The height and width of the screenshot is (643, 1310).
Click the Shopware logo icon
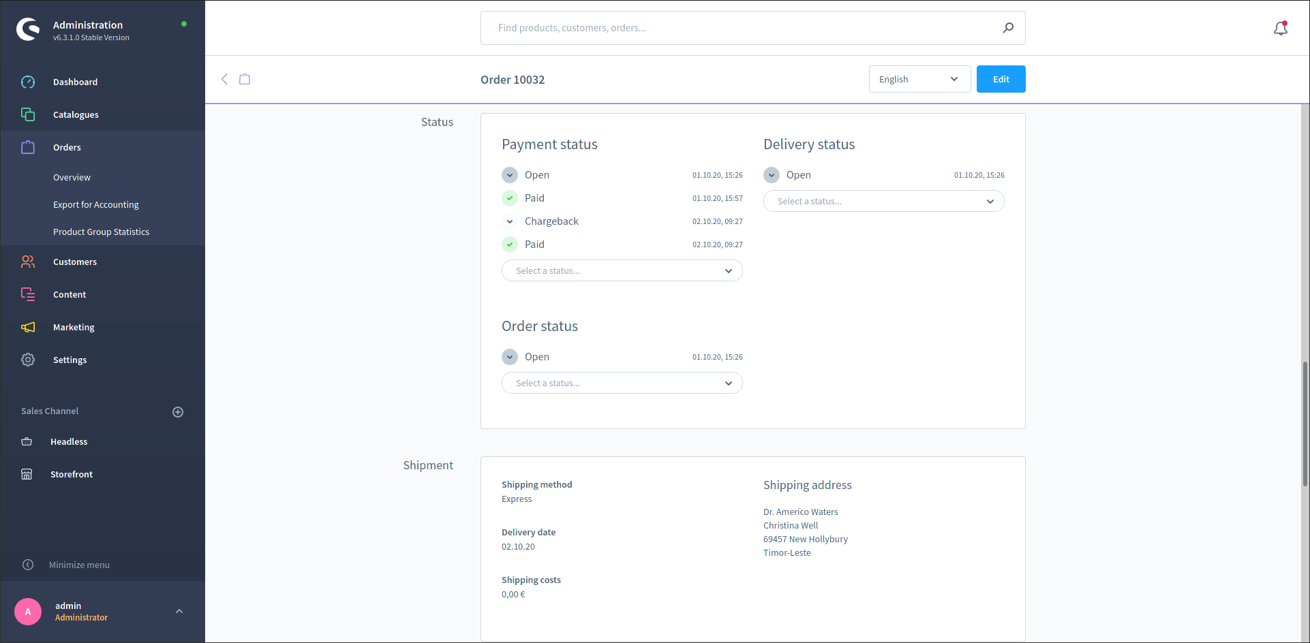(28, 29)
